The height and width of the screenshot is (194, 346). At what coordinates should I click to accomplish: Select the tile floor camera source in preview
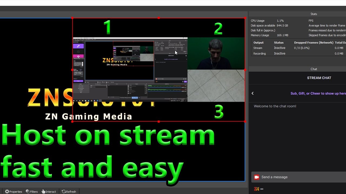pyautogui.click(x=216, y=86)
